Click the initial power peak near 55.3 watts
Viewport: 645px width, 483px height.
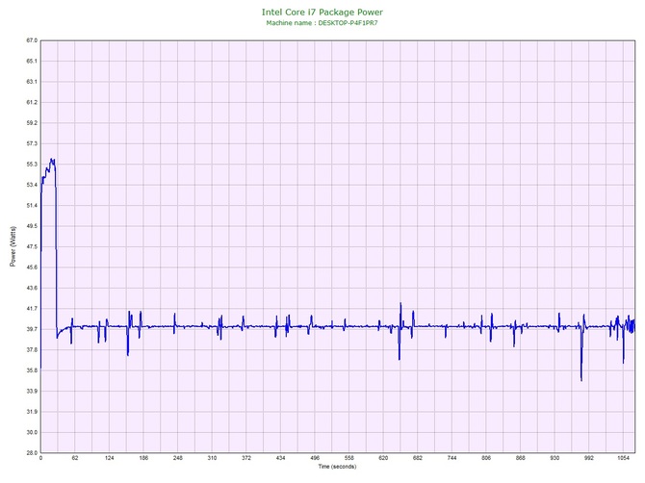(x=51, y=160)
